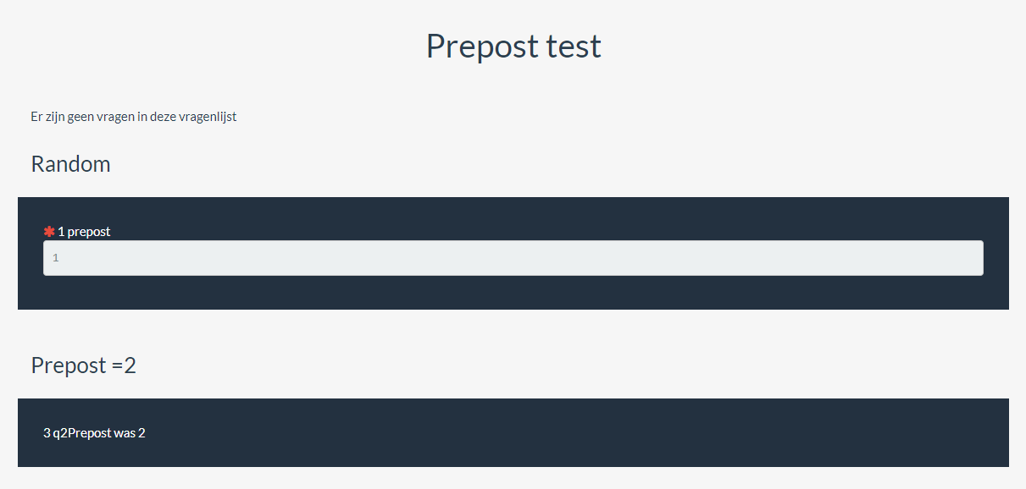Click the word "test" in the page title

point(574,46)
